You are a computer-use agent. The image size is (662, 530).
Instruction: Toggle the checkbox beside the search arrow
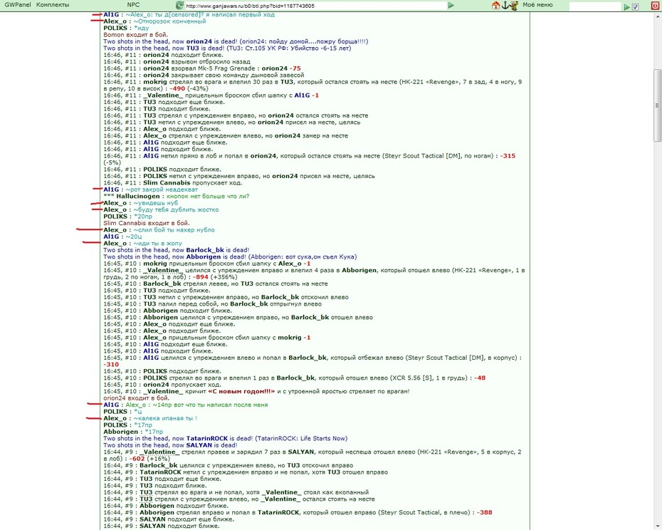point(636,6)
